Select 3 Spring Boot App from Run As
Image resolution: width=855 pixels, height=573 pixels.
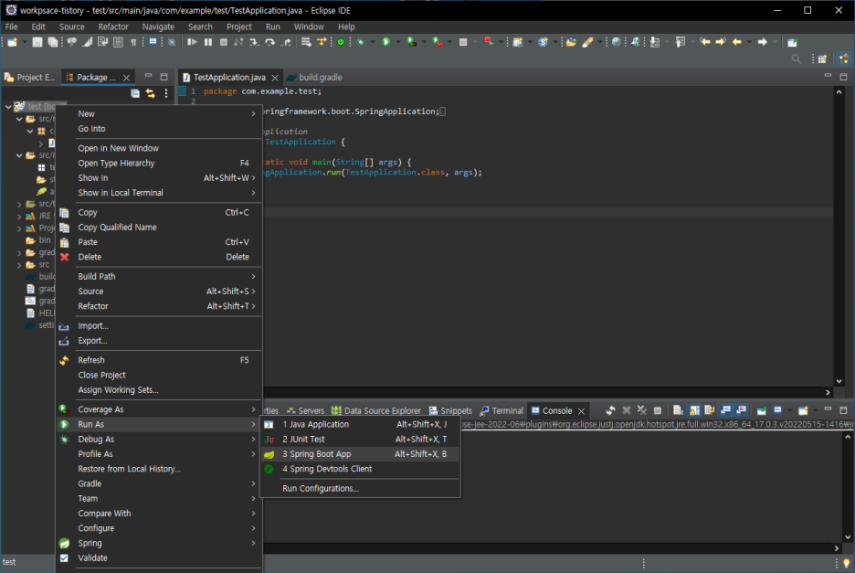tap(360, 454)
